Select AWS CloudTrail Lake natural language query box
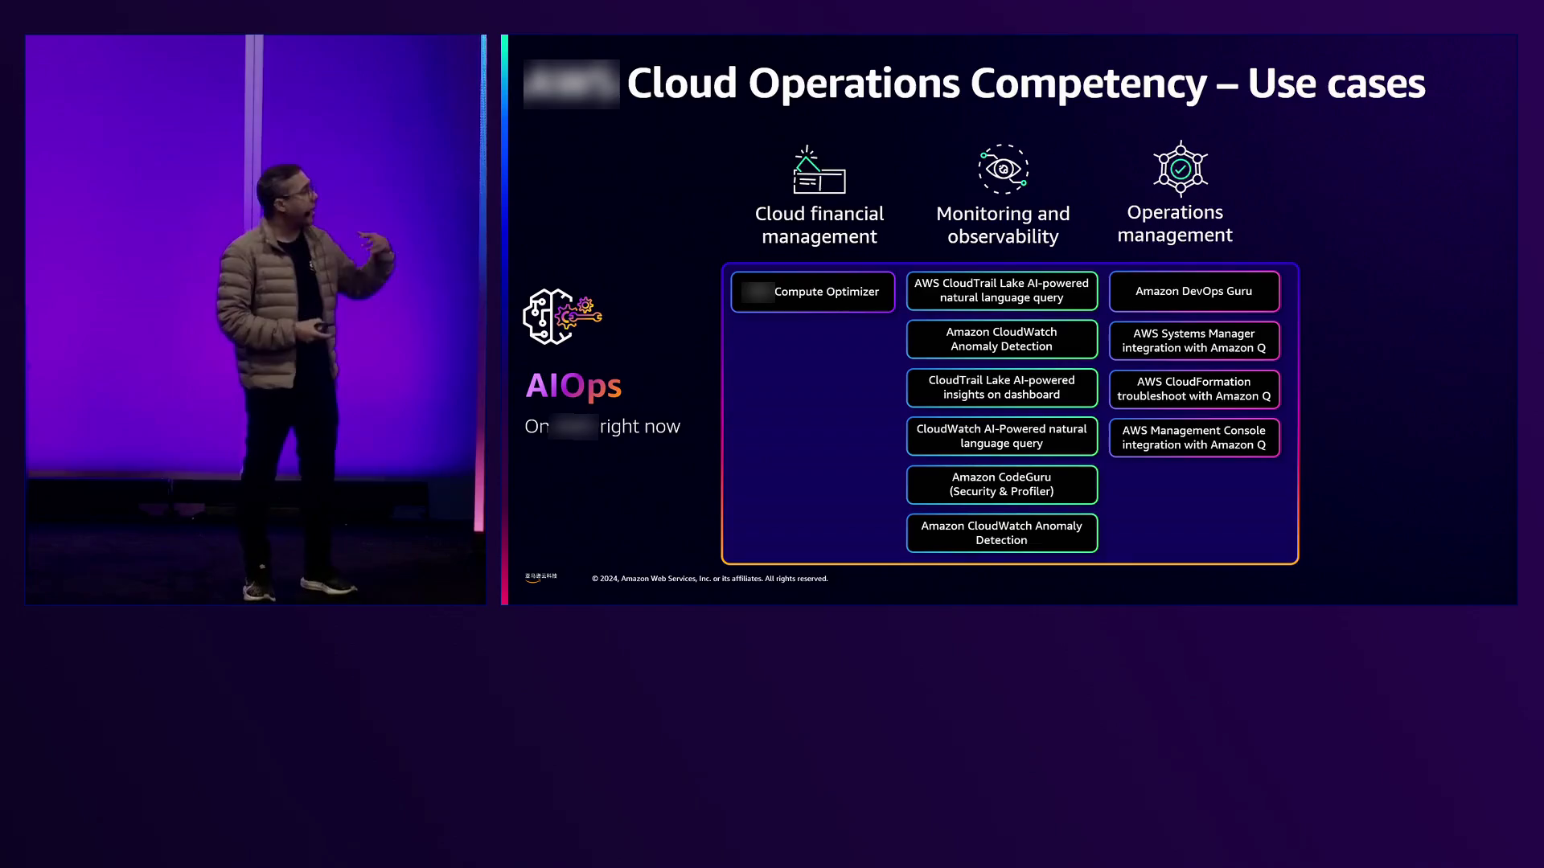 1001,291
